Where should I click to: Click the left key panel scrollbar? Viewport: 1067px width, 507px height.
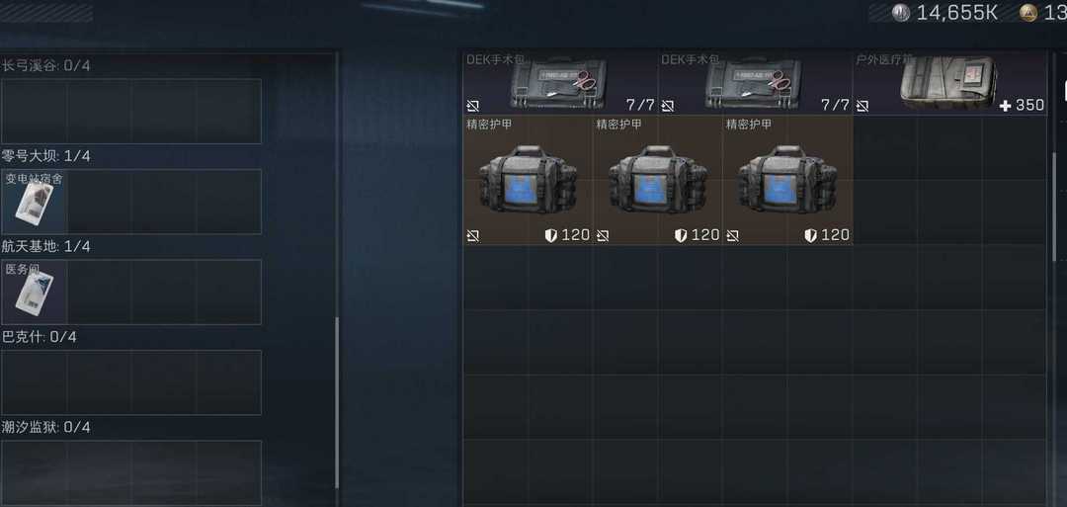click(337, 403)
